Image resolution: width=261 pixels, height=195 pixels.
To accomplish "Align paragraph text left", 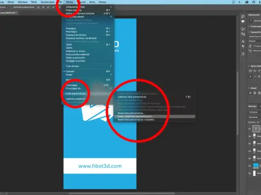I will click(x=250, y=93).
